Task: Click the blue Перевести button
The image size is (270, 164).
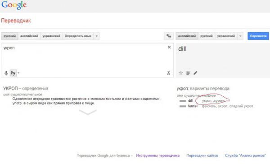Action: click(258, 36)
